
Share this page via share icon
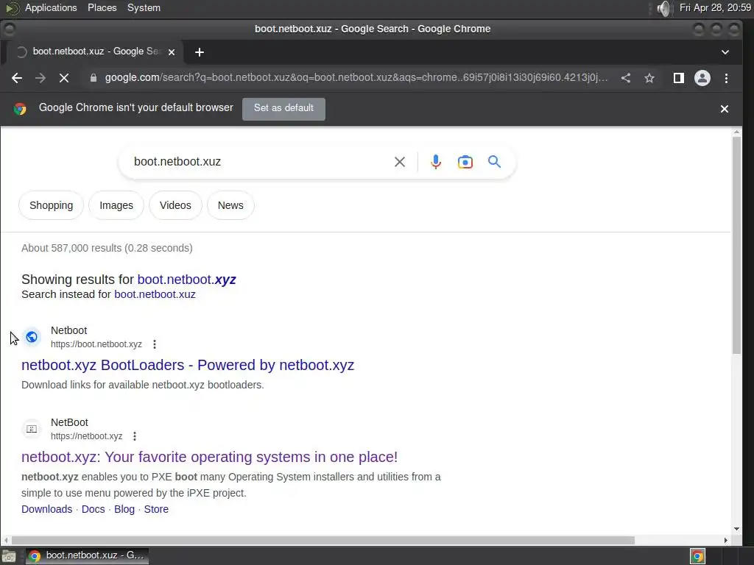click(626, 78)
